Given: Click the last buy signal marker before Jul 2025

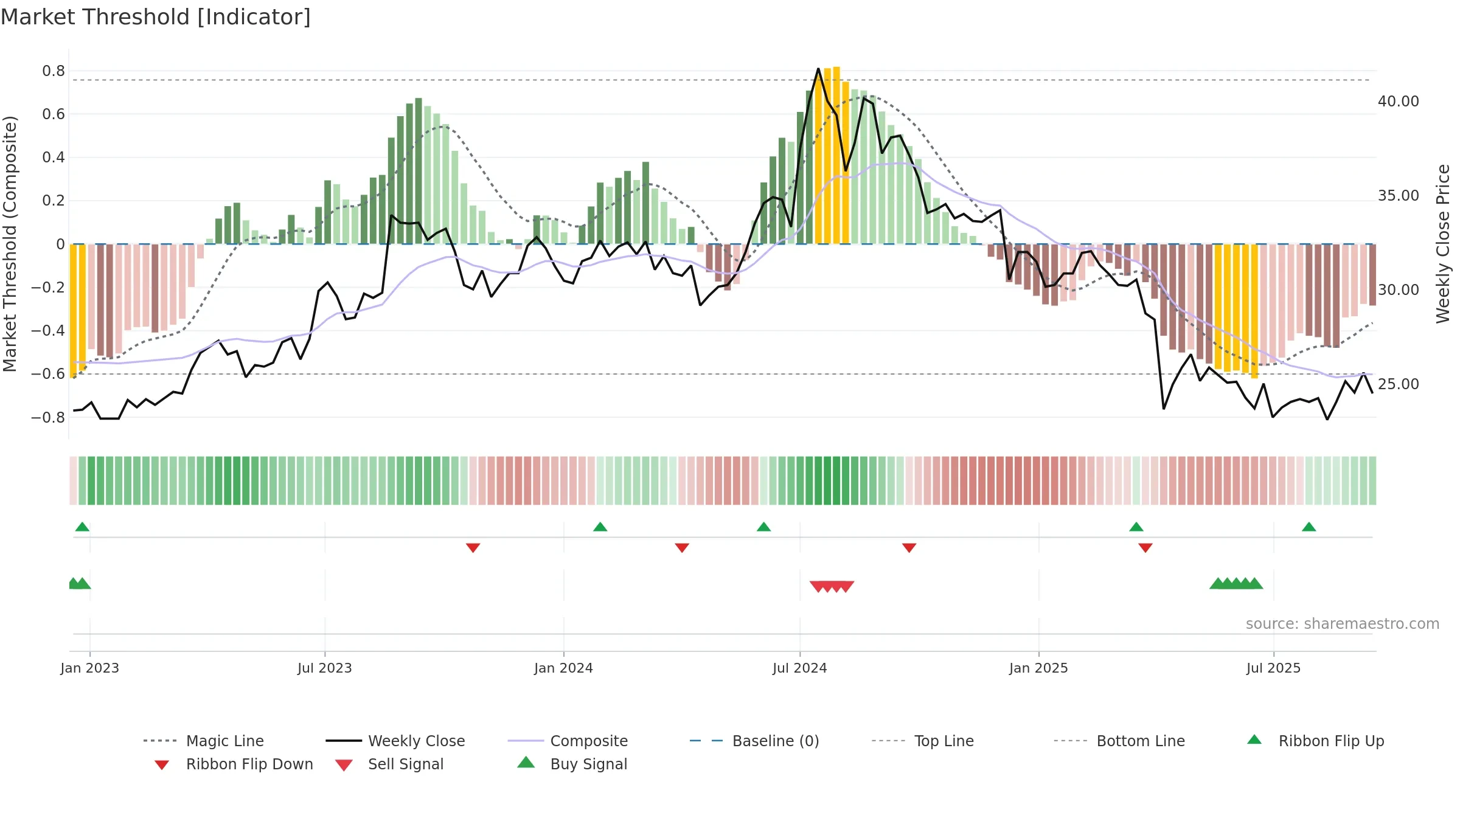Looking at the screenshot, I should (1254, 583).
